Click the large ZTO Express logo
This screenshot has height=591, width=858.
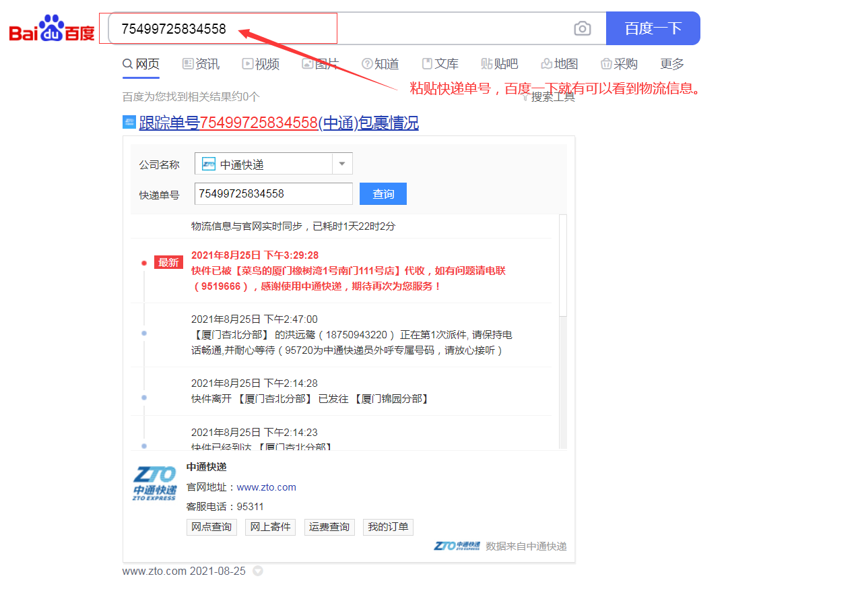[x=155, y=483]
